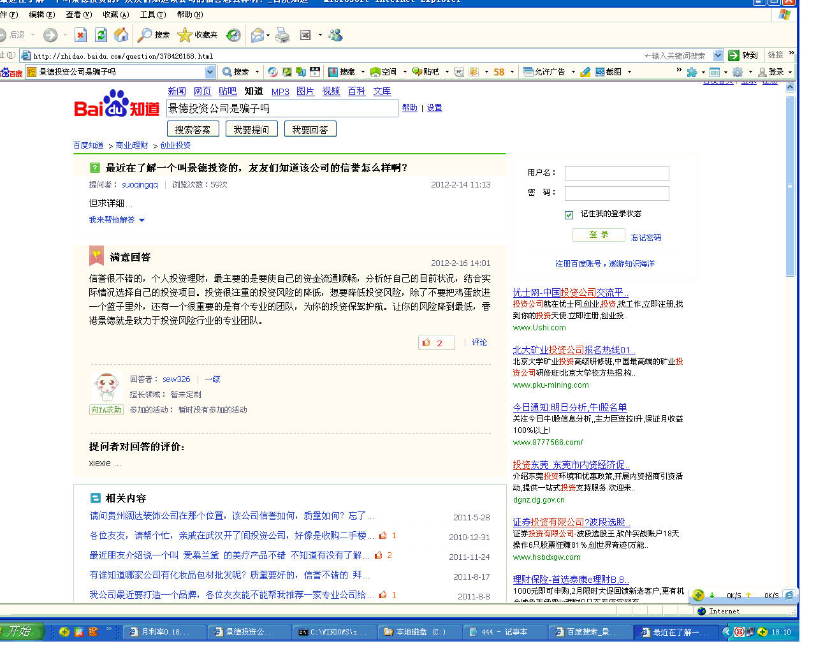816x653 pixels.
Task: Open the 登录 dropdown in Baidu toolbar
Action: point(789,72)
